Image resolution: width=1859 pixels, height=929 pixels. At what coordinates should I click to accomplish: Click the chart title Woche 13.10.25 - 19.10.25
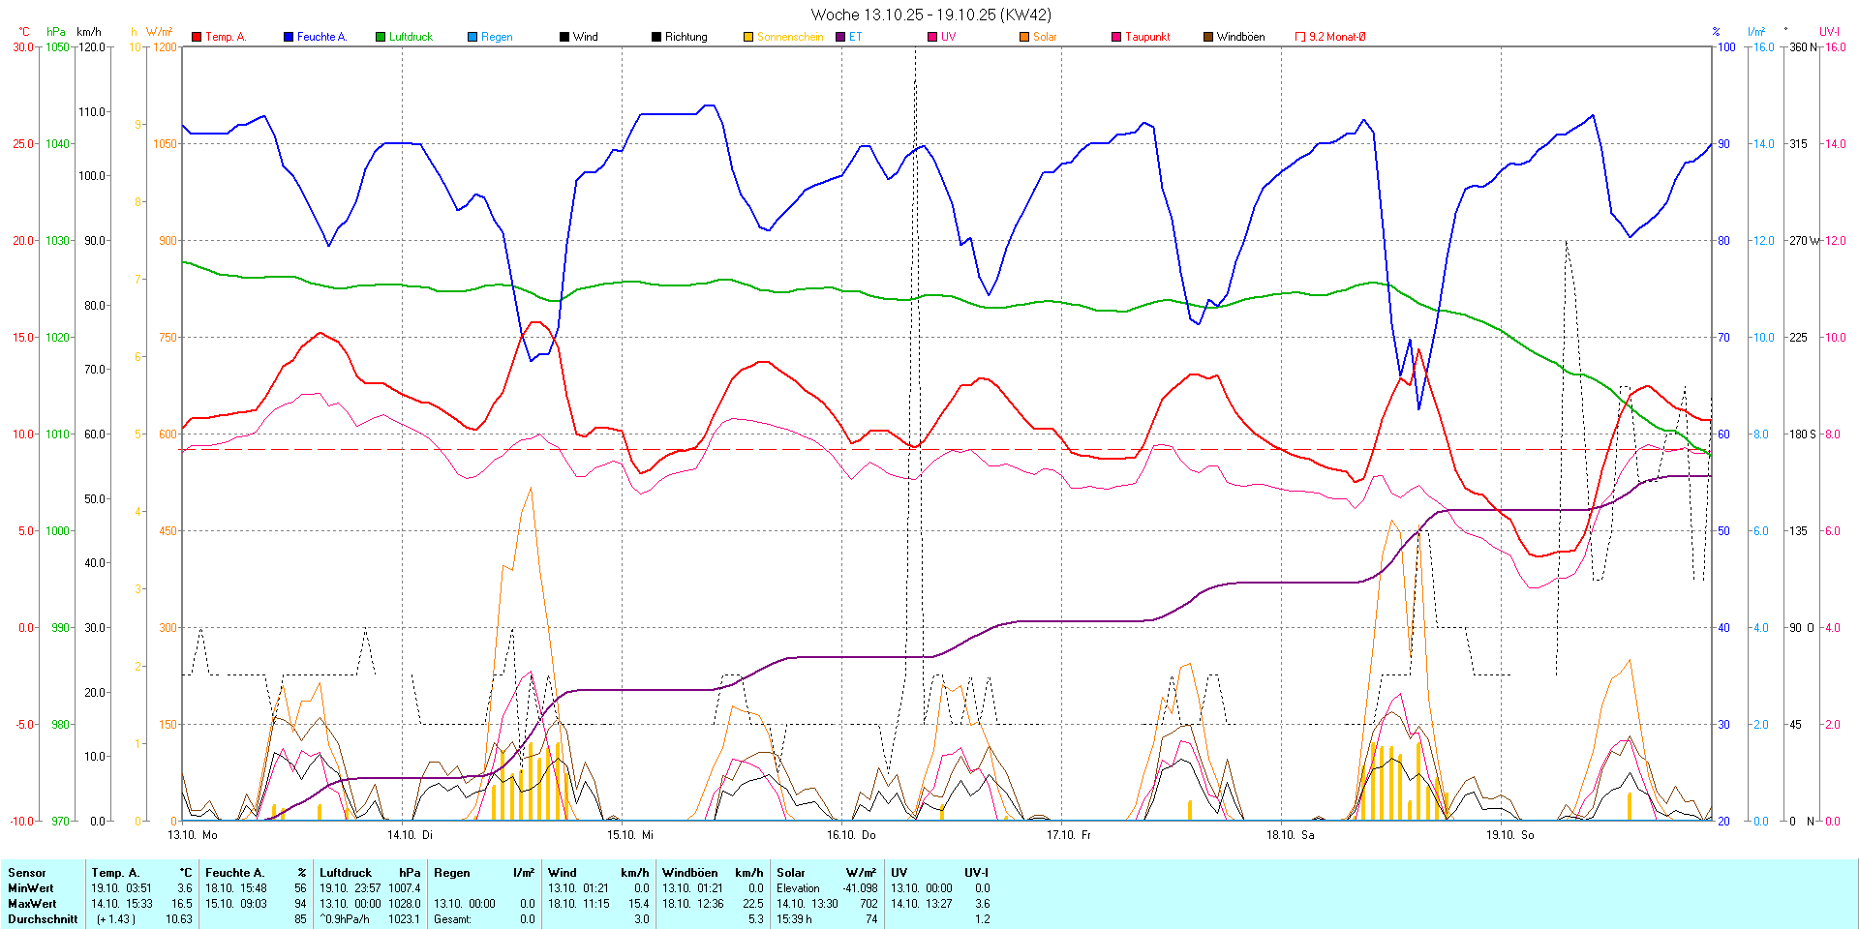pyautogui.click(x=930, y=15)
